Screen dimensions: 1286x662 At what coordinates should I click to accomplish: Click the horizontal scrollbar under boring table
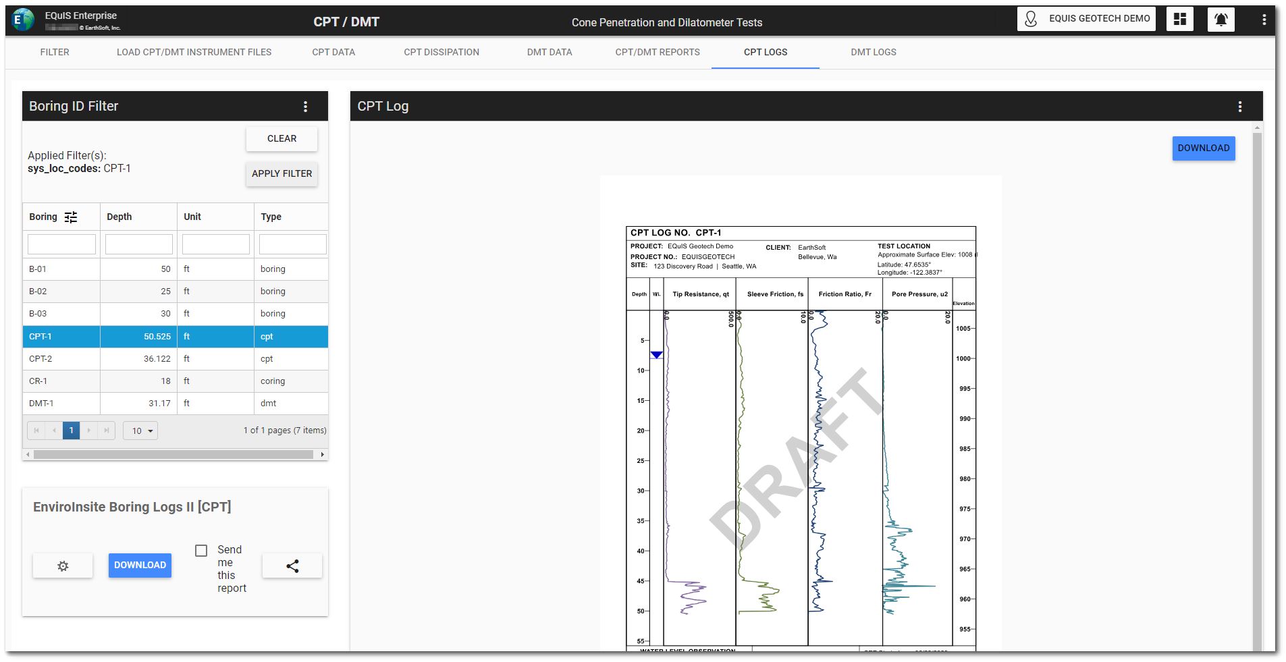pos(173,455)
